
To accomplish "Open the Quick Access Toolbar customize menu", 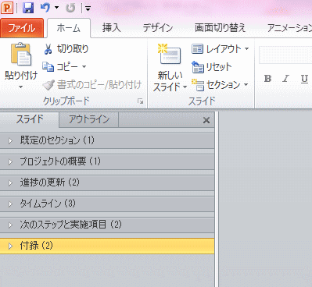I will tap(88, 9).
